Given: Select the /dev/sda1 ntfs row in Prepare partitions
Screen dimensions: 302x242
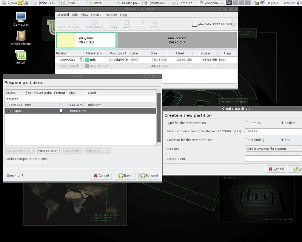Looking at the screenshot, I should [x=80, y=105].
